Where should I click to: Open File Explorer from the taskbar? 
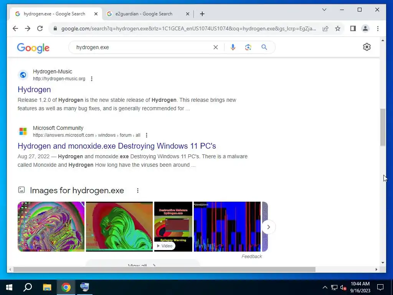pyautogui.click(x=47, y=287)
